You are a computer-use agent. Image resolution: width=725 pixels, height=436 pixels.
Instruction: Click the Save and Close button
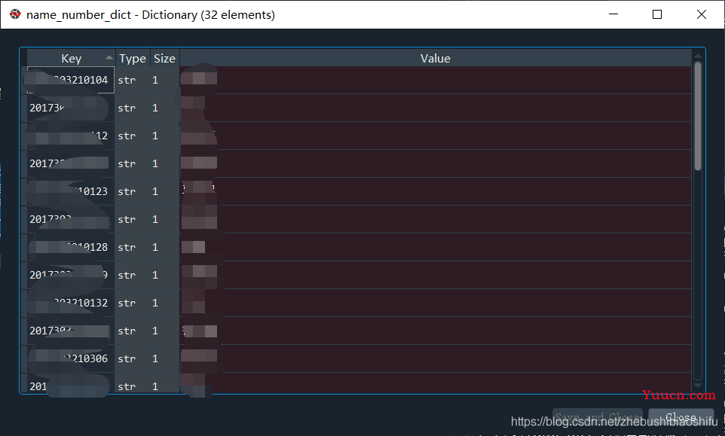[598, 416]
